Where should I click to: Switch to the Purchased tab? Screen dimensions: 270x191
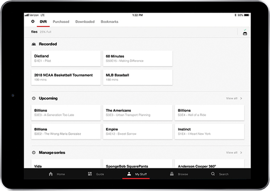pos(61,22)
